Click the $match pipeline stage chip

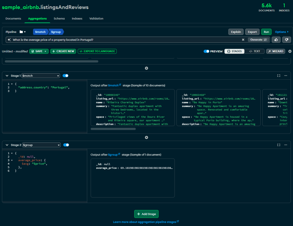click(41, 32)
